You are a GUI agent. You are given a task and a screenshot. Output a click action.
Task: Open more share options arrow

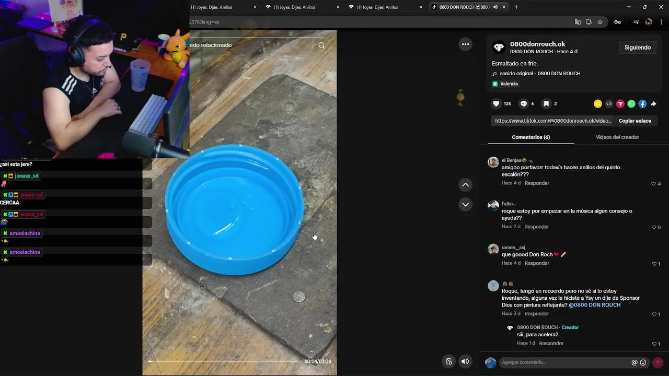point(654,104)
